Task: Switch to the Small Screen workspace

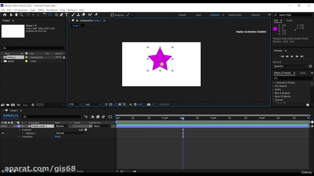Action: coord(235,15)
